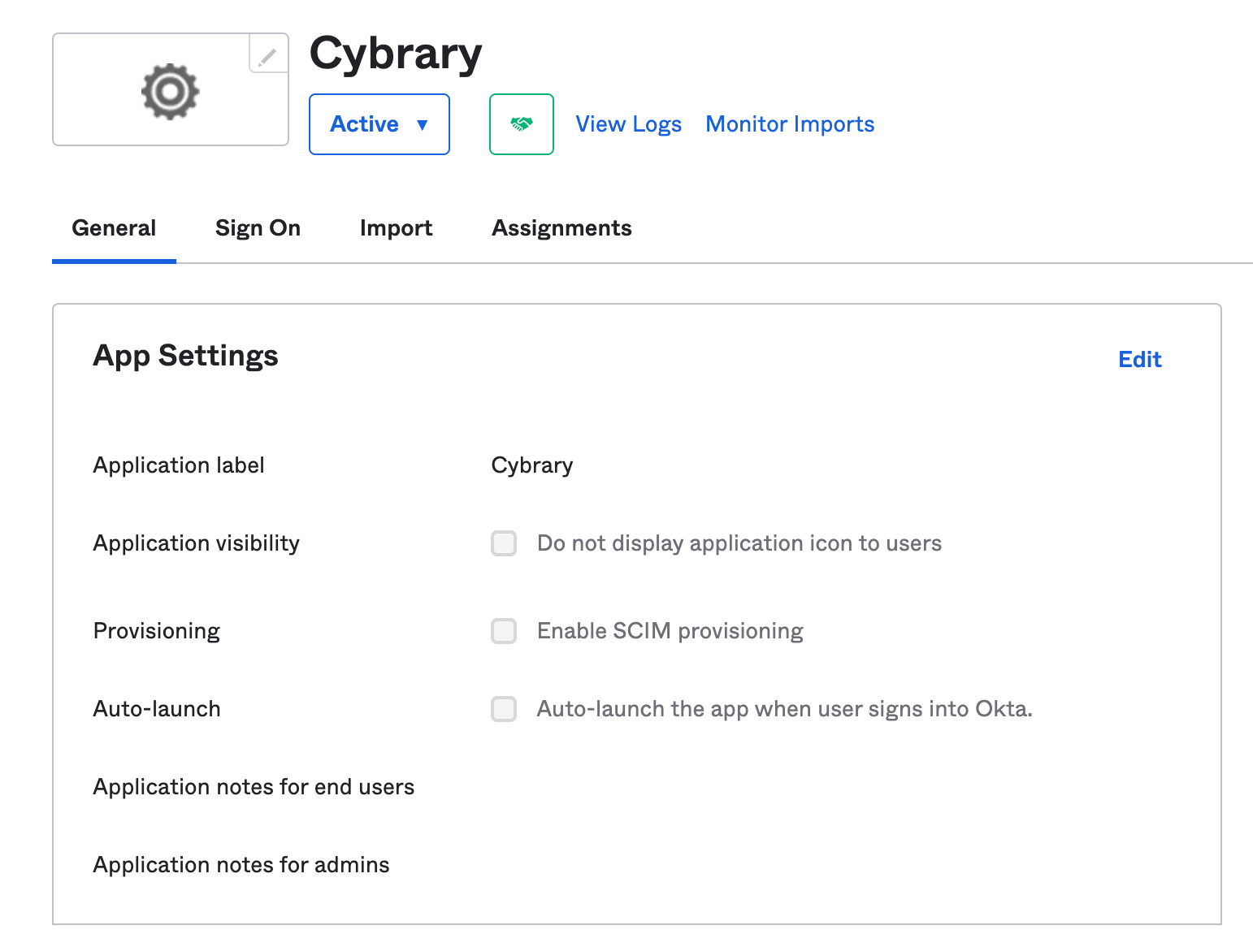Viewport: 1253px width, 947px height.
Task: Click 'Application notes for end users' text
Action: (254, 787)
